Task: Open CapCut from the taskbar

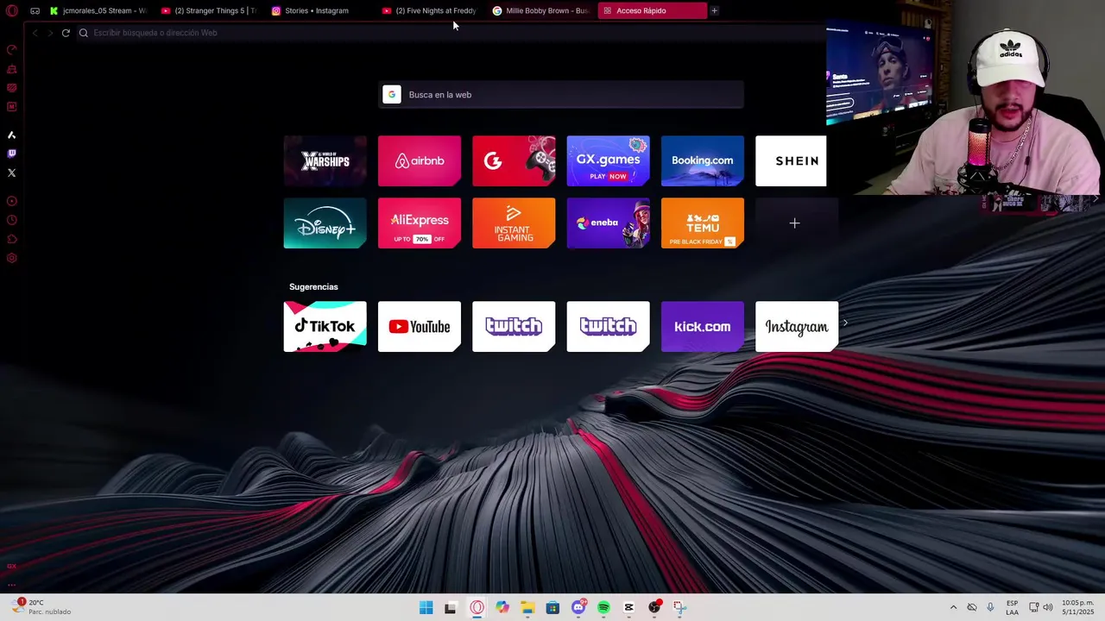Action: (628, 607)
